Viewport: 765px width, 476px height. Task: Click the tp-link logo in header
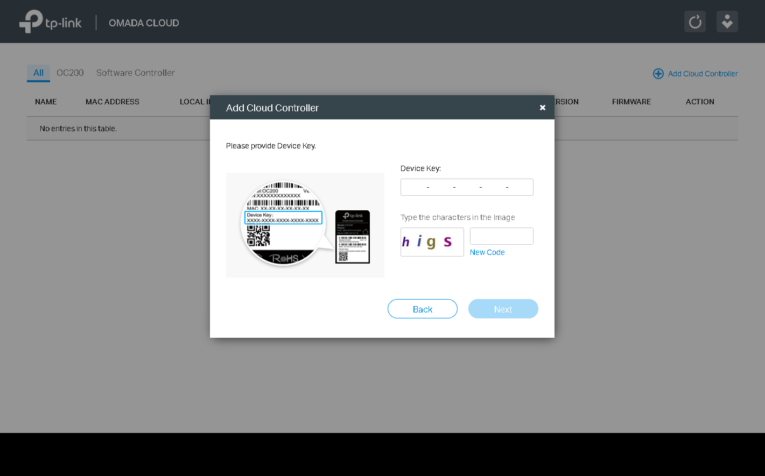point(51,22)
